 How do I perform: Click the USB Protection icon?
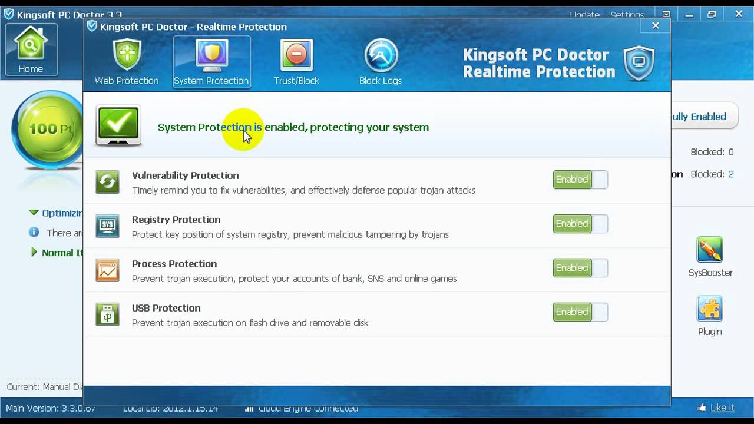[x=107, y=314]
